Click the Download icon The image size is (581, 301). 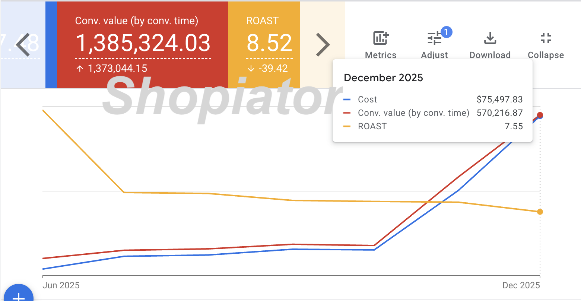tap(490, 37)
